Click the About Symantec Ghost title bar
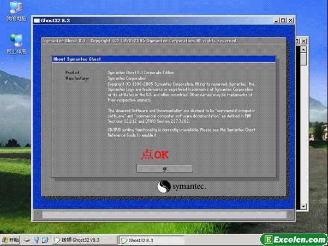The height and width of the screenshot is (246, 328). click(x=164, y=59)
